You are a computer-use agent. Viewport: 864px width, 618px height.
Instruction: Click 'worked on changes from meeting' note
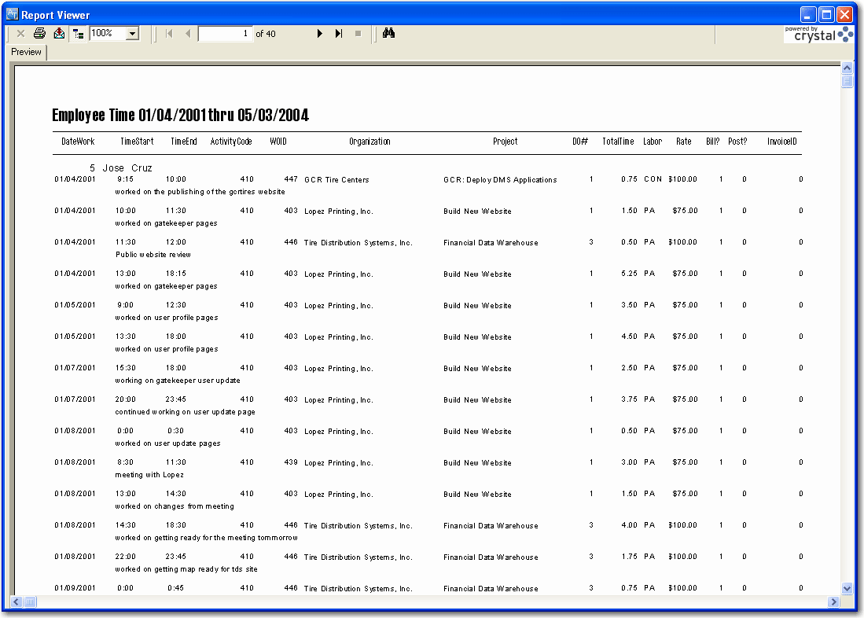(175, 506)
